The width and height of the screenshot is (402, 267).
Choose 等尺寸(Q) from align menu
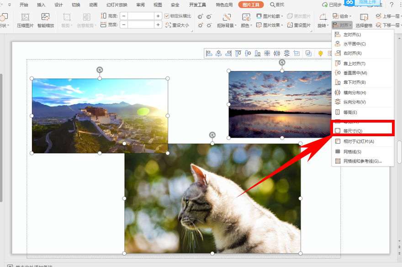point(363,131)
